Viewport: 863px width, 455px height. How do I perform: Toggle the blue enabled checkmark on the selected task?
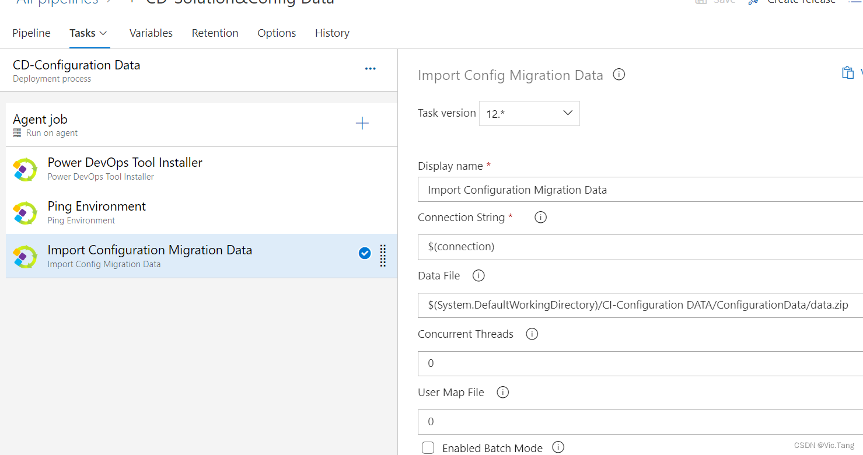pos(364,253)
